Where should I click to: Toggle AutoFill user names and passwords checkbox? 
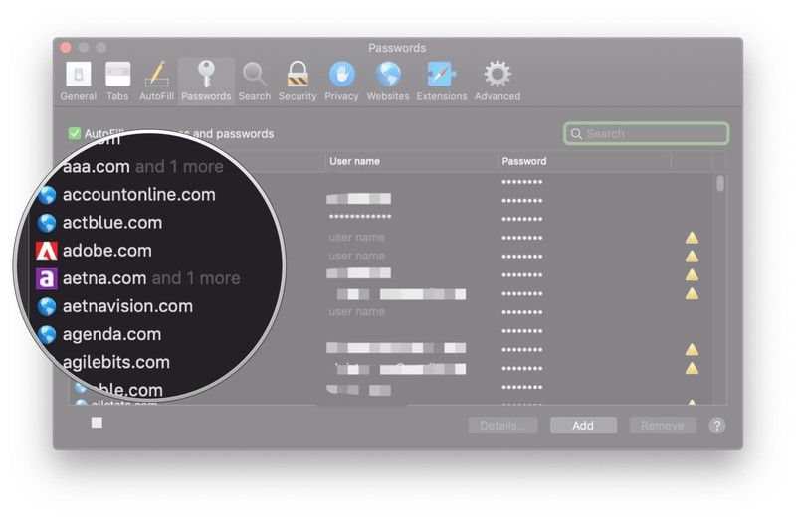click(x=74, y=133)
